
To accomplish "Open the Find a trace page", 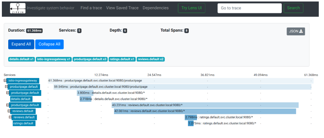I will pos(91,8).
